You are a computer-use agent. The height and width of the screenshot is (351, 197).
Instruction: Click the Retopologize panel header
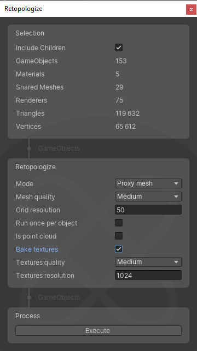[x=36, y=167]
